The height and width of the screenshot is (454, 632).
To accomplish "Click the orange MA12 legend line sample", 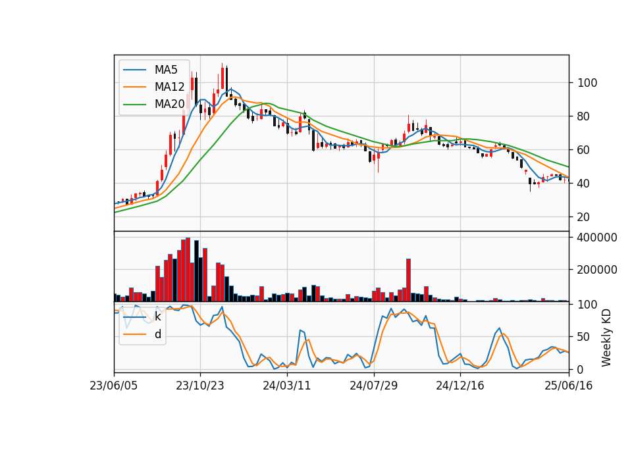I will tap(134, 87).
